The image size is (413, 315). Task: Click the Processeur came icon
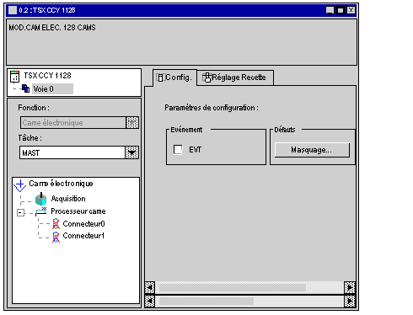tap(41, 211)
